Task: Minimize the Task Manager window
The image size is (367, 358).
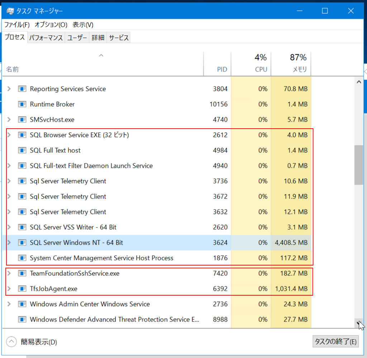Action: coord(300,11)
